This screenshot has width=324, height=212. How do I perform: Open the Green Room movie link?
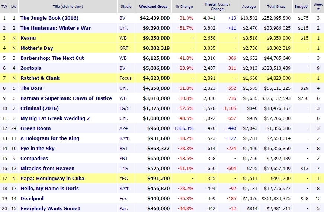pyautogui.click(x=36, y=128)
